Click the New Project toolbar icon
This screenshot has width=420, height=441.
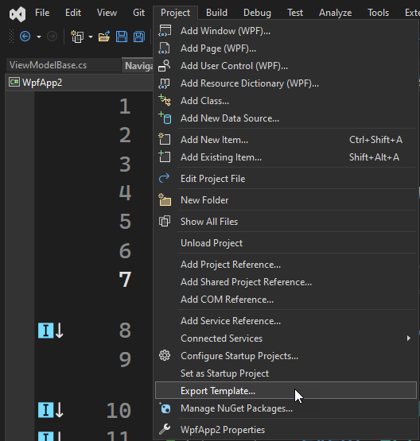pyautogui.click(x=77, y=37)
